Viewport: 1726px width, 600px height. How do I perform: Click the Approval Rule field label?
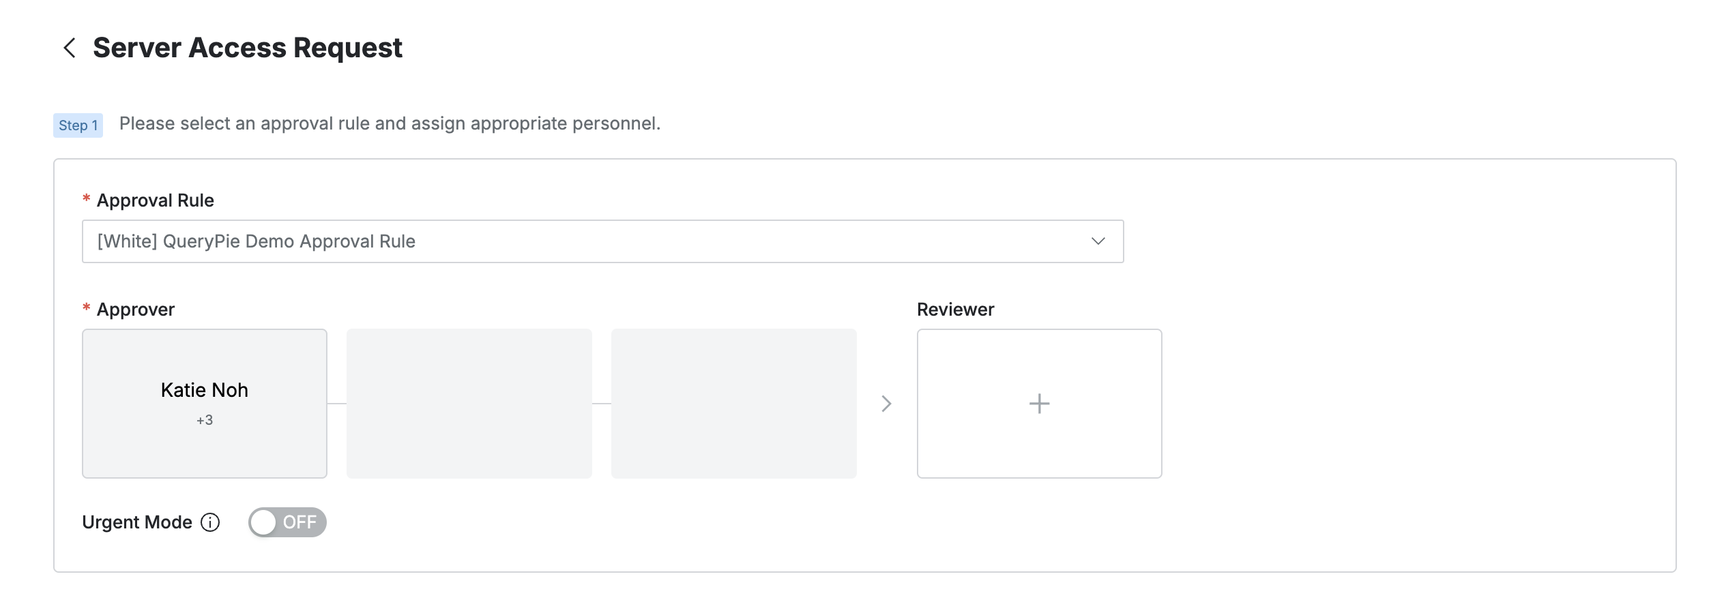click(155, 200)
